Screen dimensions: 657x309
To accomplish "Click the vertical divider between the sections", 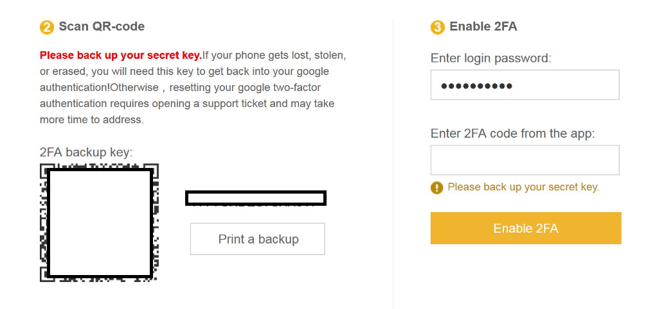I will [x=393, y=163].
